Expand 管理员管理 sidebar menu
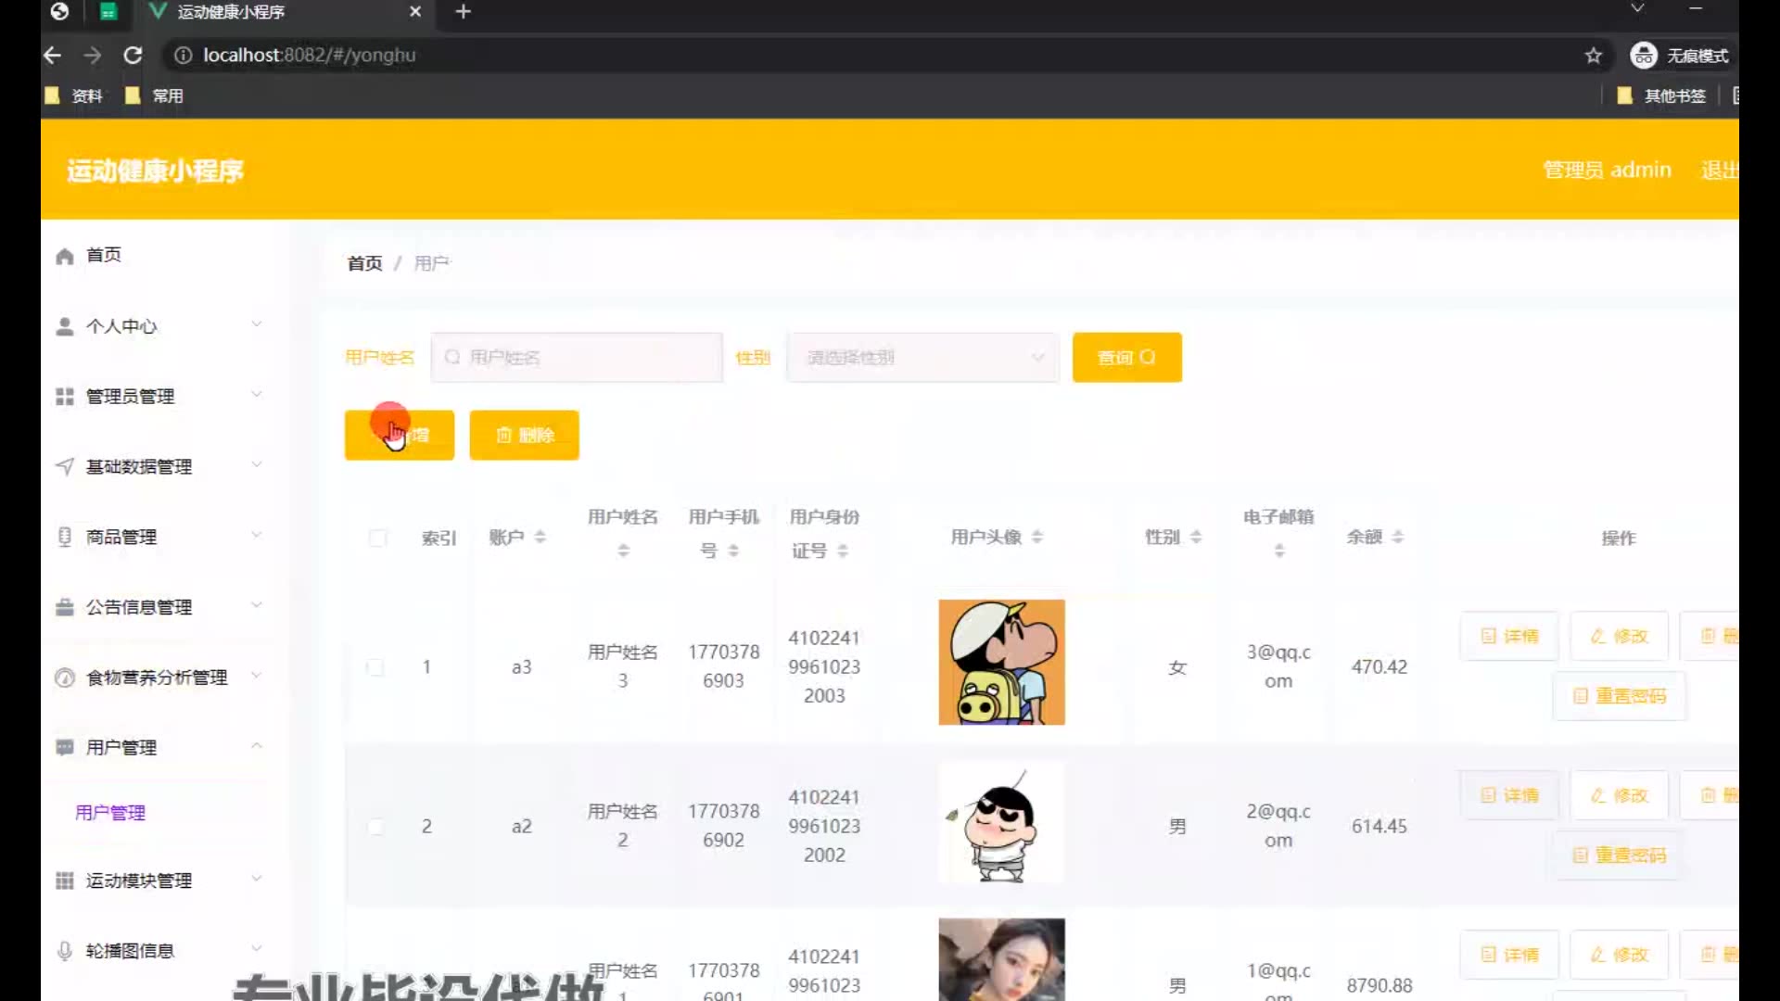 pyautogui.click(x=257, y=394)
